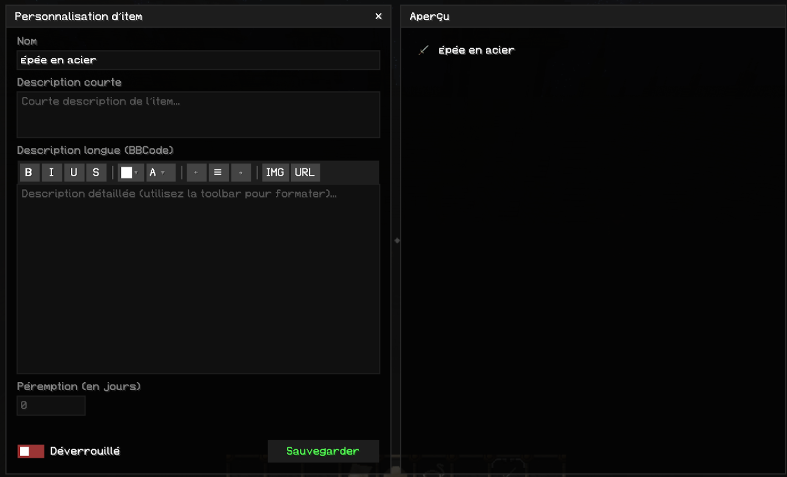Enable underline formatting with the U button
The image size is (787, 477).
74,173
